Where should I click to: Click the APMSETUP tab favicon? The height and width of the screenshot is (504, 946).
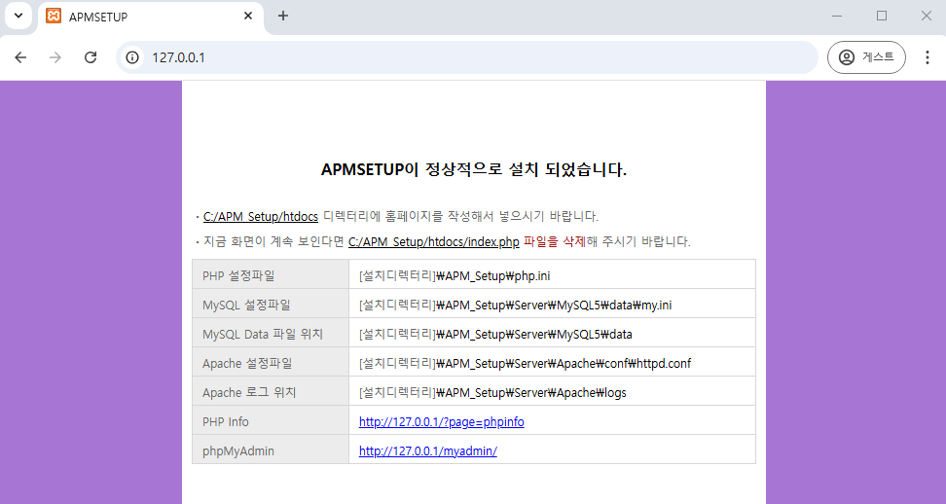54,17
